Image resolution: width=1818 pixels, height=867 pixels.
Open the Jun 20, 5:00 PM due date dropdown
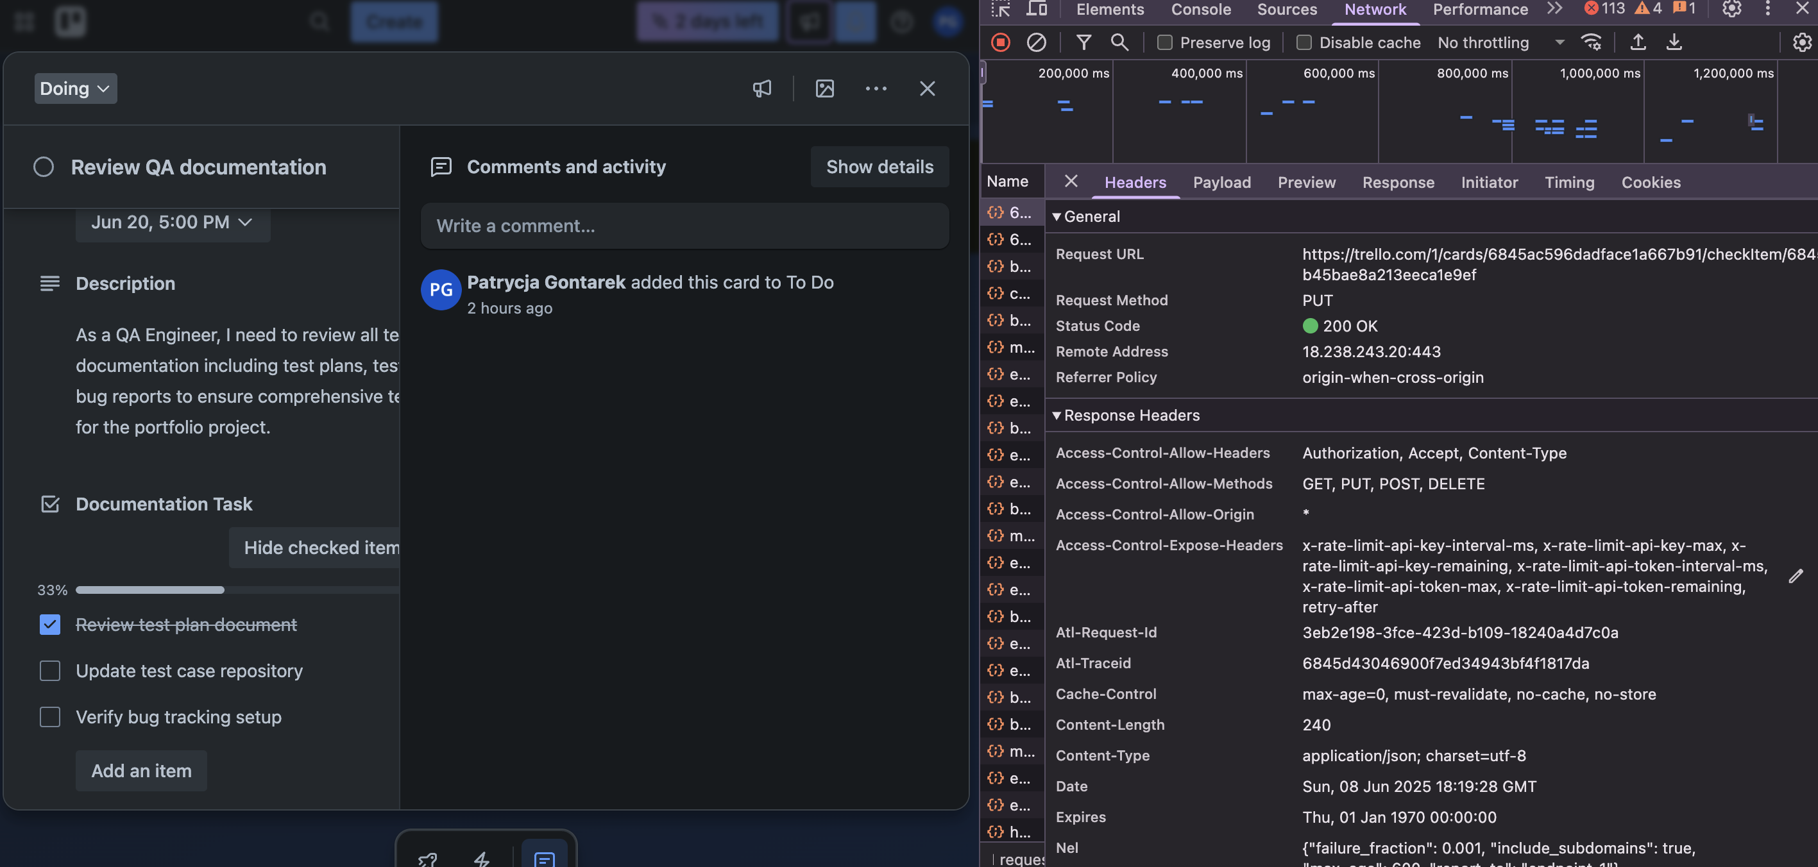tap(172, 223)
